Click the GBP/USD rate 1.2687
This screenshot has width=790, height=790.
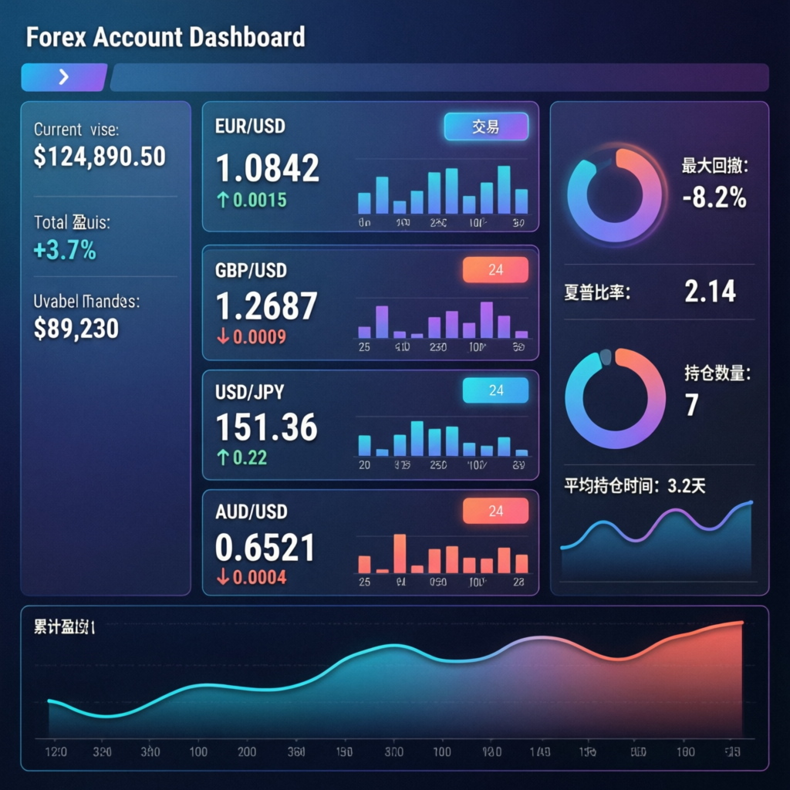[266, 306]
